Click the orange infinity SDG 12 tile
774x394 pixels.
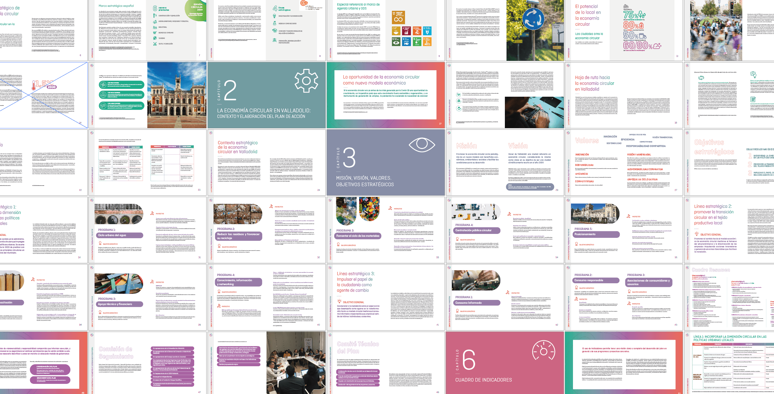point(398,17)
